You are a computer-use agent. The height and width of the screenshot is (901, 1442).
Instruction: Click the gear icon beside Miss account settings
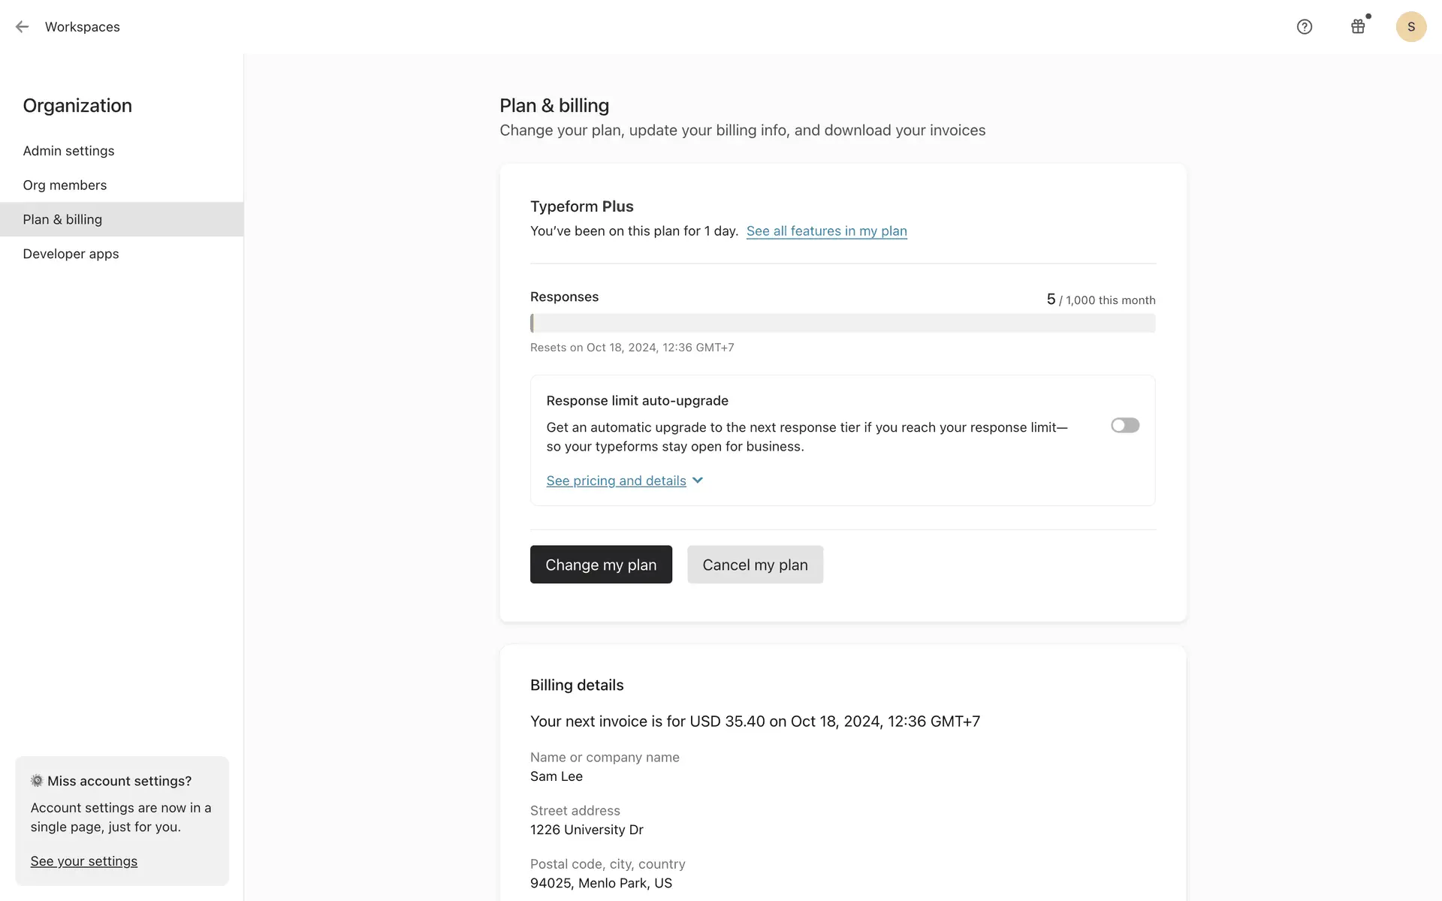pyautogui.click(x=37, y=781)
